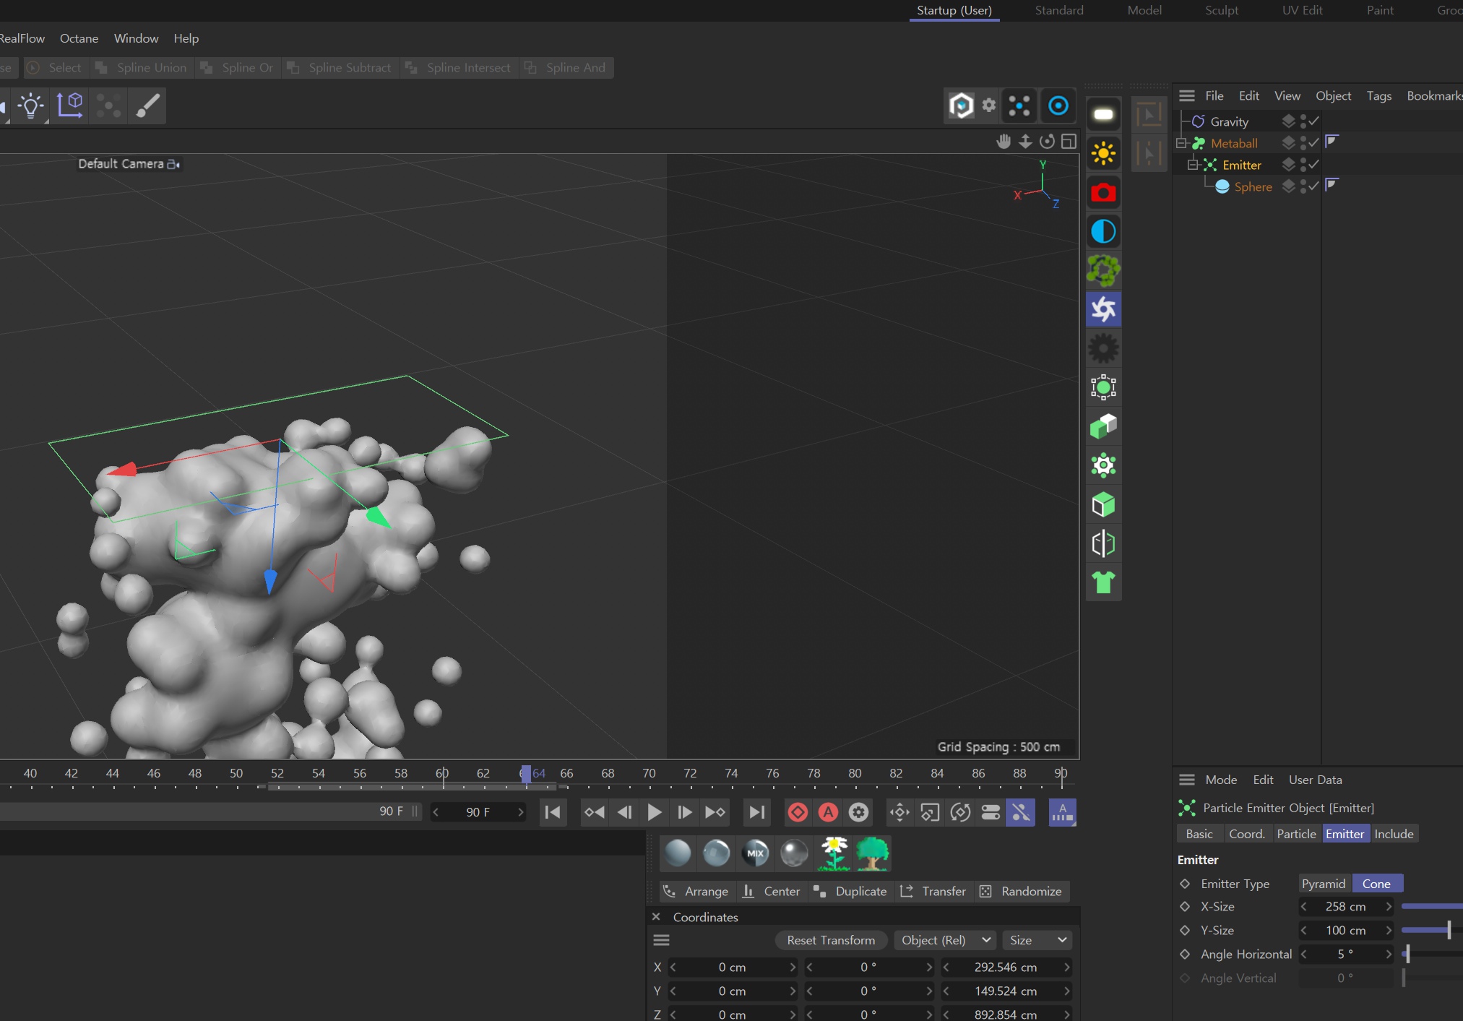Add a light with sun icon

click(1103, 153)
